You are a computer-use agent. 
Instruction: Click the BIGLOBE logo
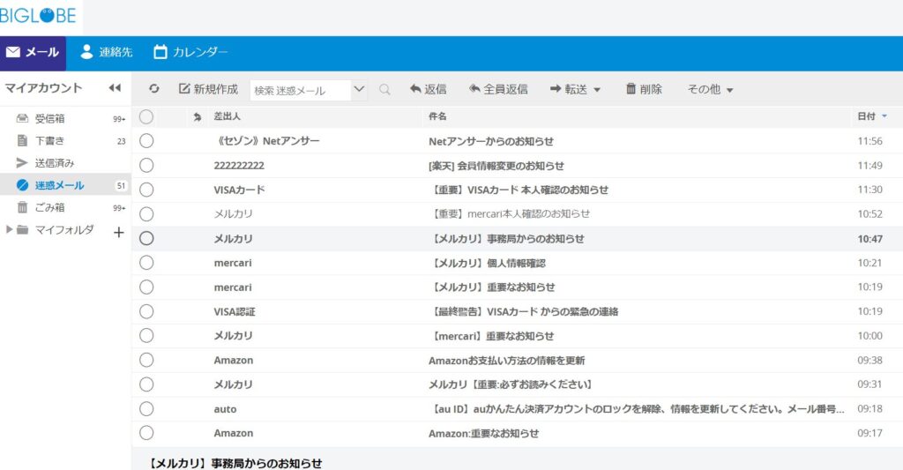(39, 15)
